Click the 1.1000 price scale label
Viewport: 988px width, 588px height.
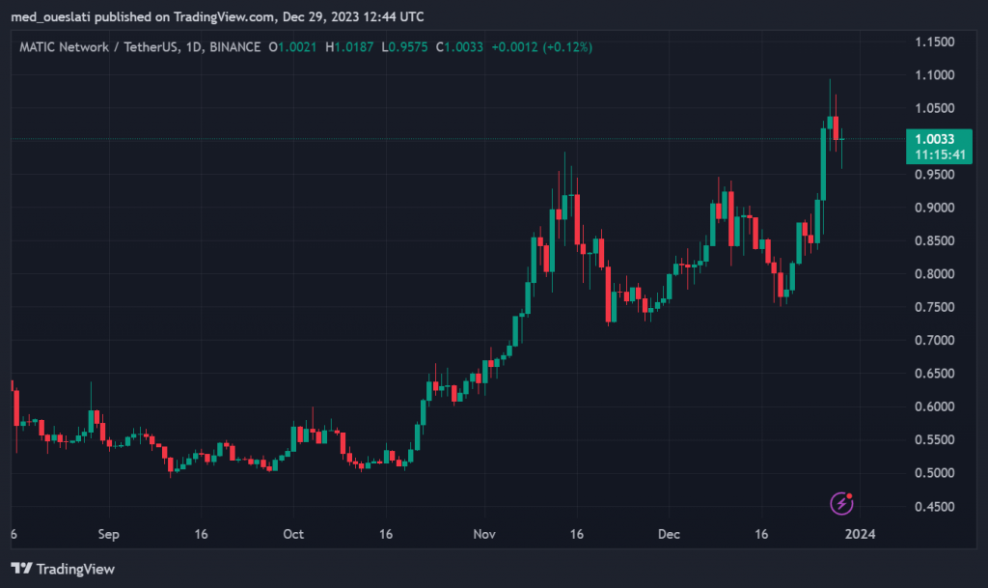pos(935,75)
